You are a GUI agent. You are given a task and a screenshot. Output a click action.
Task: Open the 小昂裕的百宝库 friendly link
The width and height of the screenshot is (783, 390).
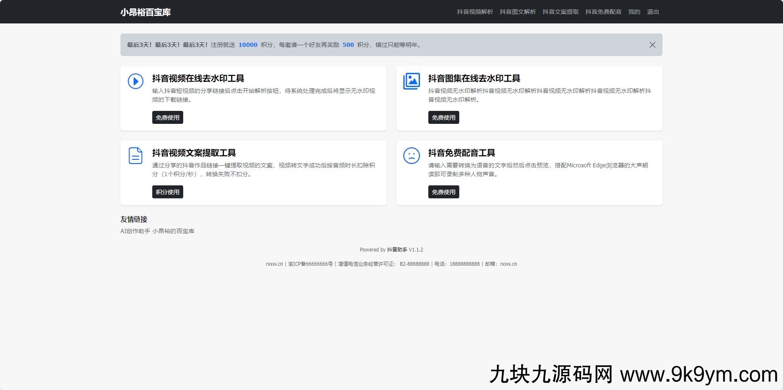pyautogui.click(x=173, y=231)
